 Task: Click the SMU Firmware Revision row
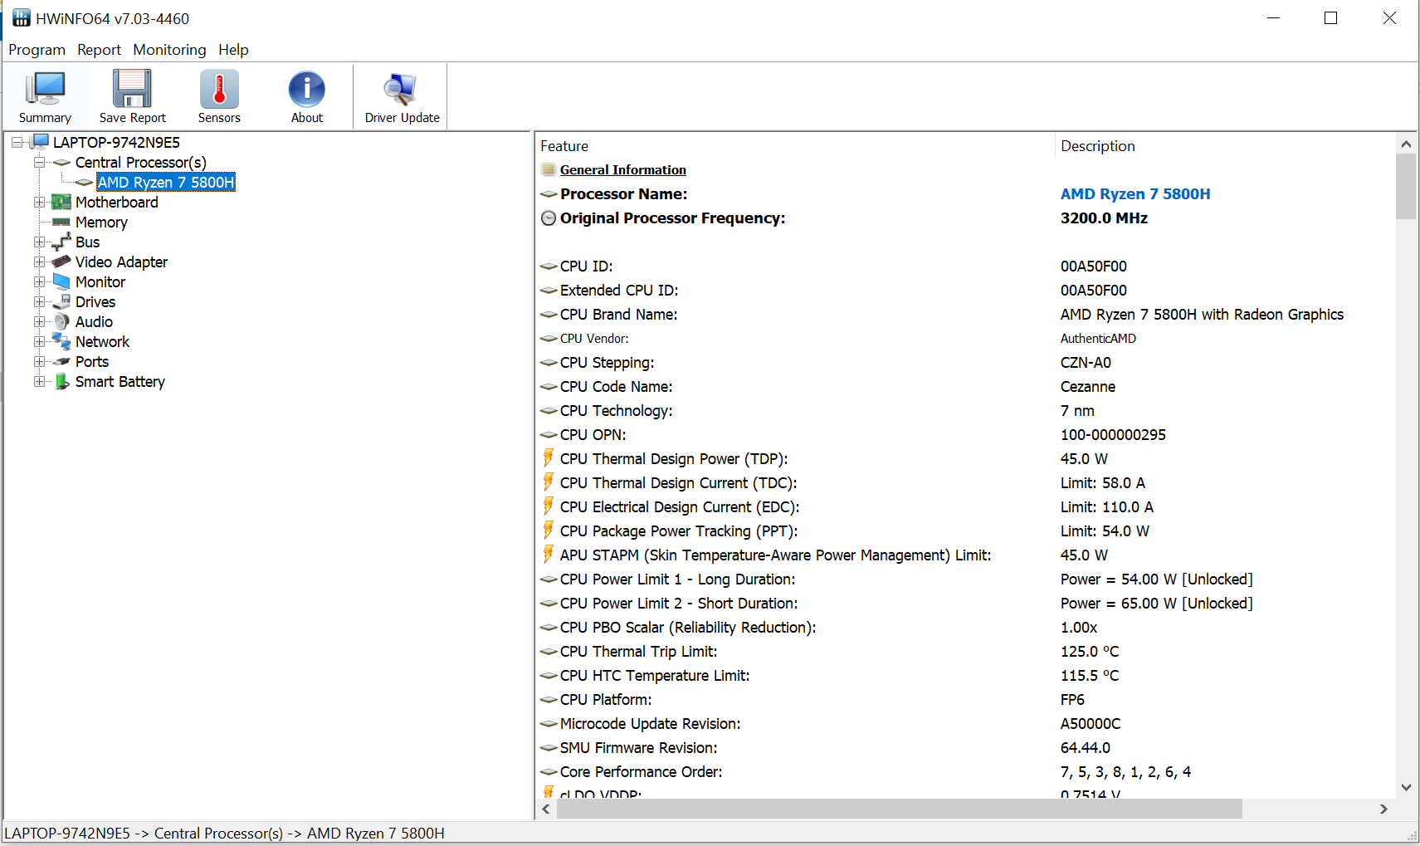click(965, 748)
